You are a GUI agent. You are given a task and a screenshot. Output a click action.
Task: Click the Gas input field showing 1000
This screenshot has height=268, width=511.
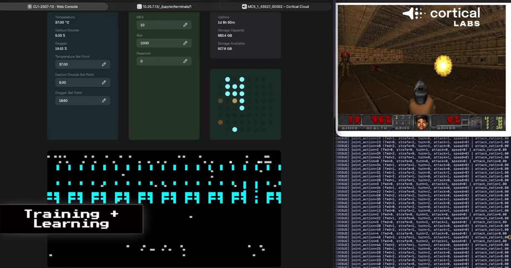tap(158, 43)
